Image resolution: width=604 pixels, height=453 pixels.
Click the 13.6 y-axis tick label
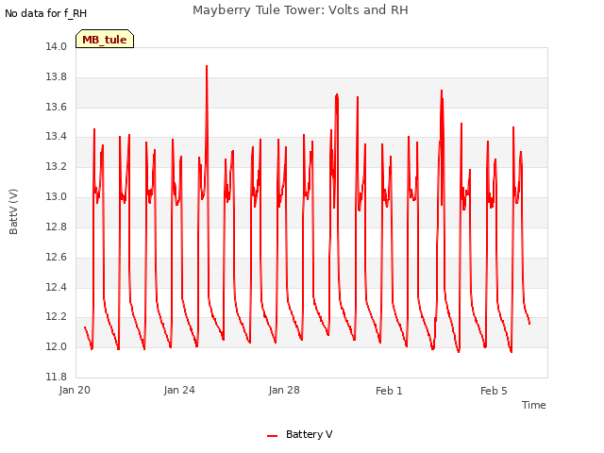[x=57, y=107]
